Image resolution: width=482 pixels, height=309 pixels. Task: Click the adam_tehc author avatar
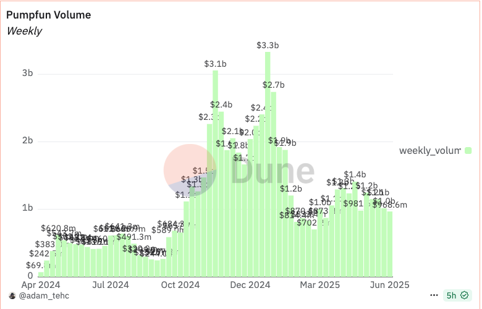point(12,296)
